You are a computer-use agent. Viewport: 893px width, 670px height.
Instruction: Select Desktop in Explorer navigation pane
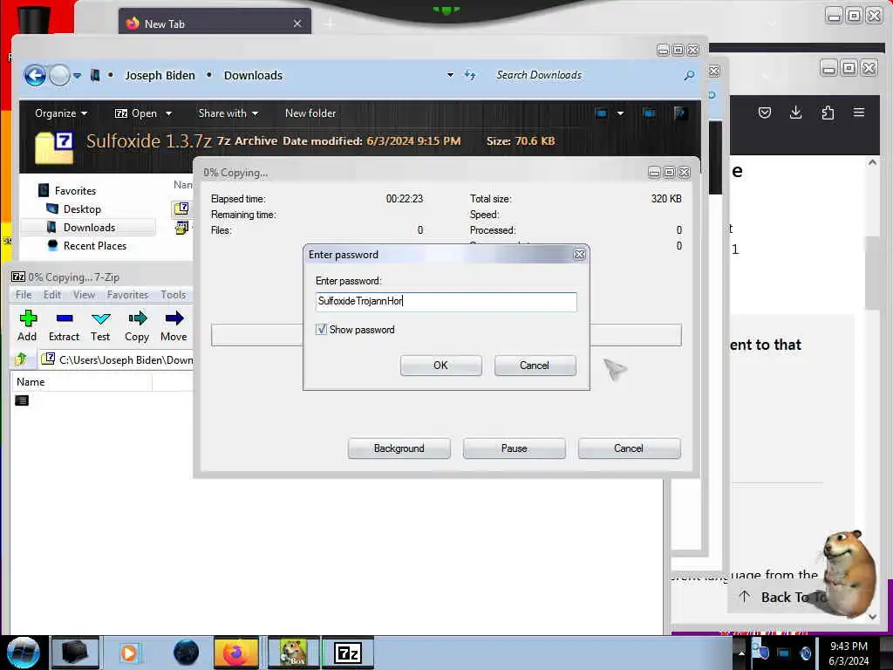(x=82, y=209)
